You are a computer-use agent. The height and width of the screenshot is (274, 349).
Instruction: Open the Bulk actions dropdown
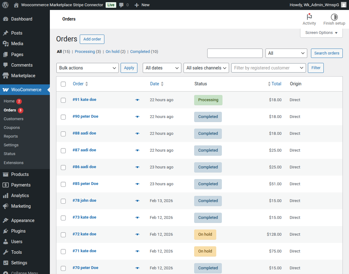pos(87,68)
